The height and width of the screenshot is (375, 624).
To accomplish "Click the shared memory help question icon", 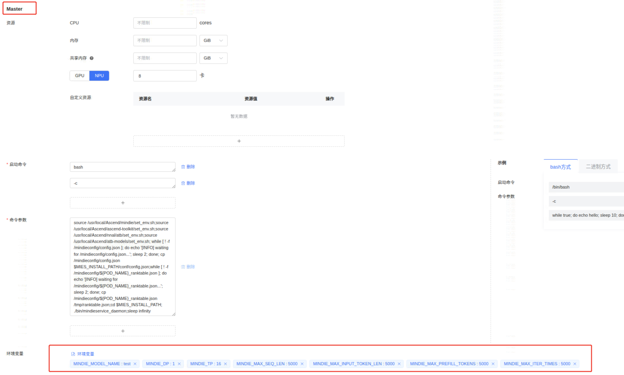I will [92, 58].
